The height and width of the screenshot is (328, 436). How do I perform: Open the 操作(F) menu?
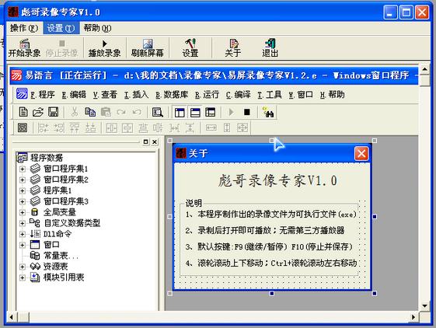pyautogui.click(x=24, y=28)
